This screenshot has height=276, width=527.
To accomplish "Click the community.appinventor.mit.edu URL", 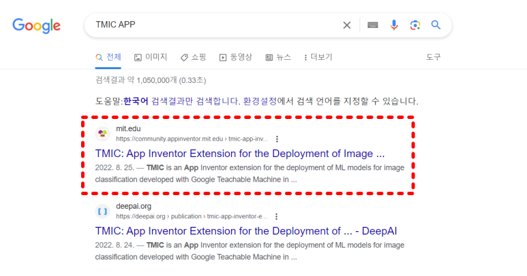I will 192,139.
